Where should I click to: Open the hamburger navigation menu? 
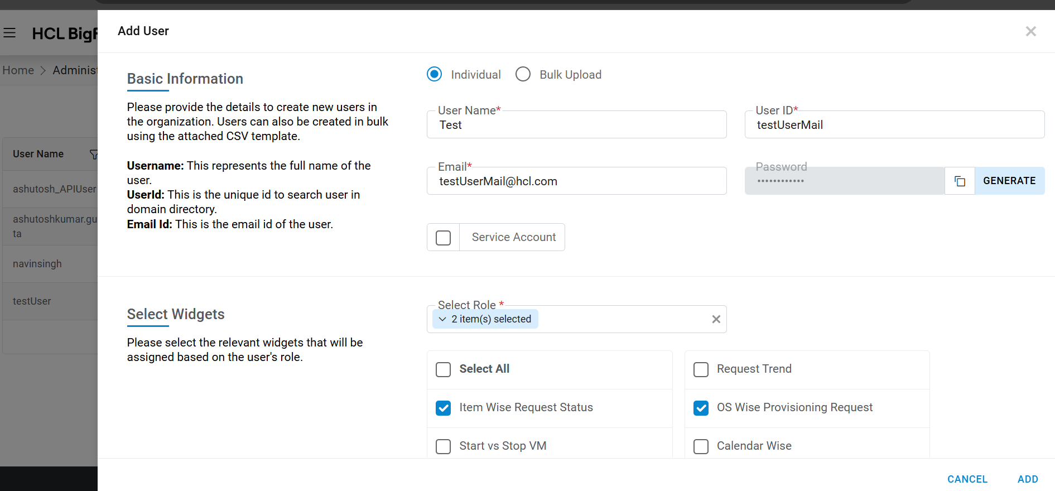tap(9, 33)
